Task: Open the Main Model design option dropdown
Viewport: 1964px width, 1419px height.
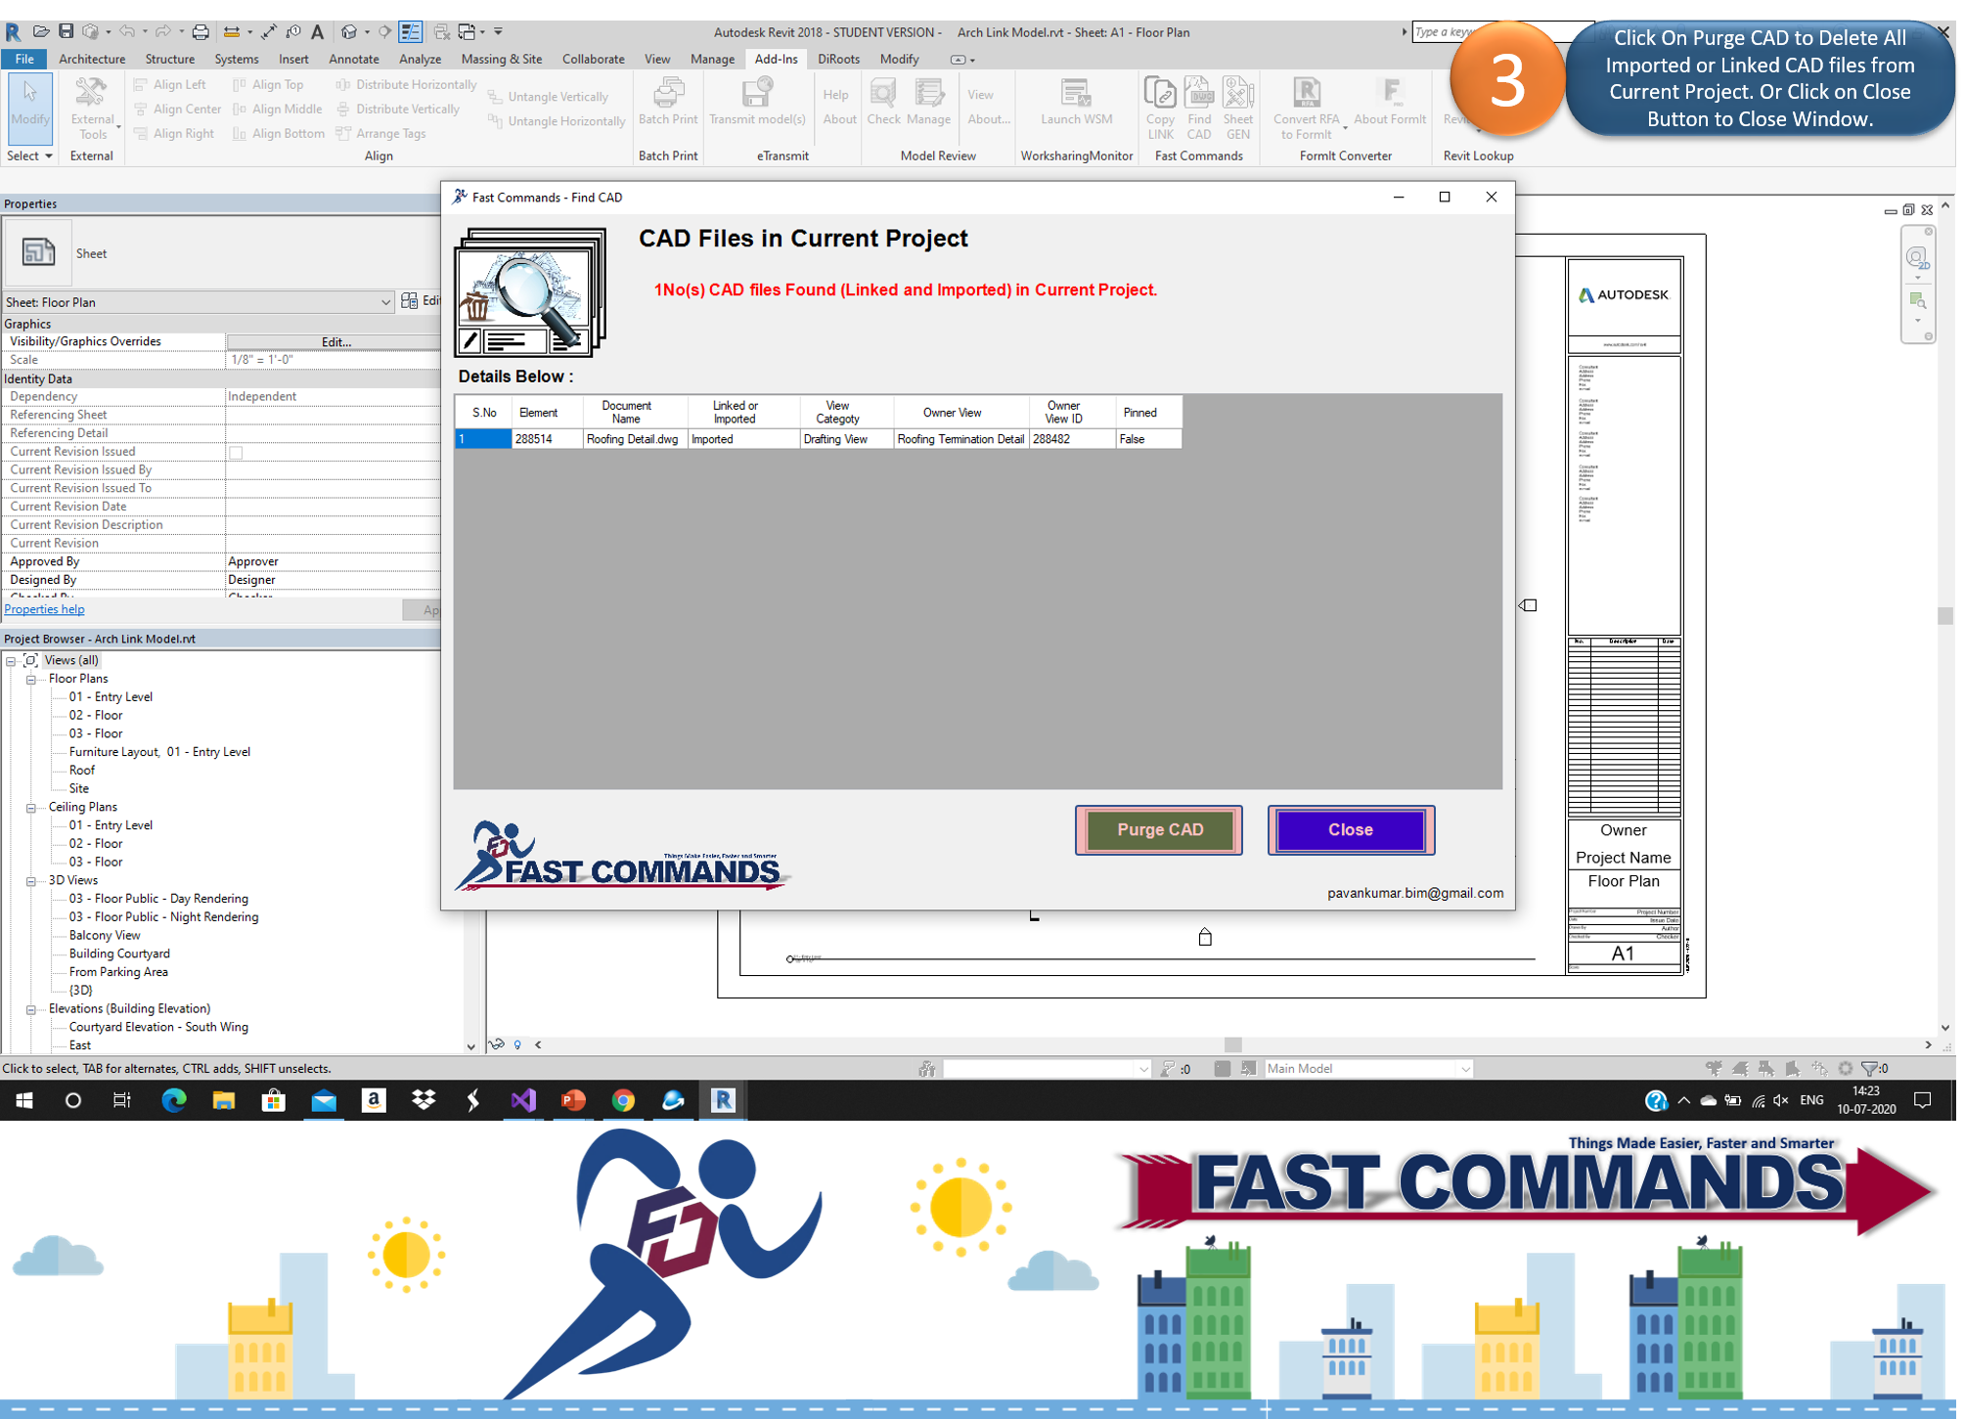Action: (x=1464, y=1069)
